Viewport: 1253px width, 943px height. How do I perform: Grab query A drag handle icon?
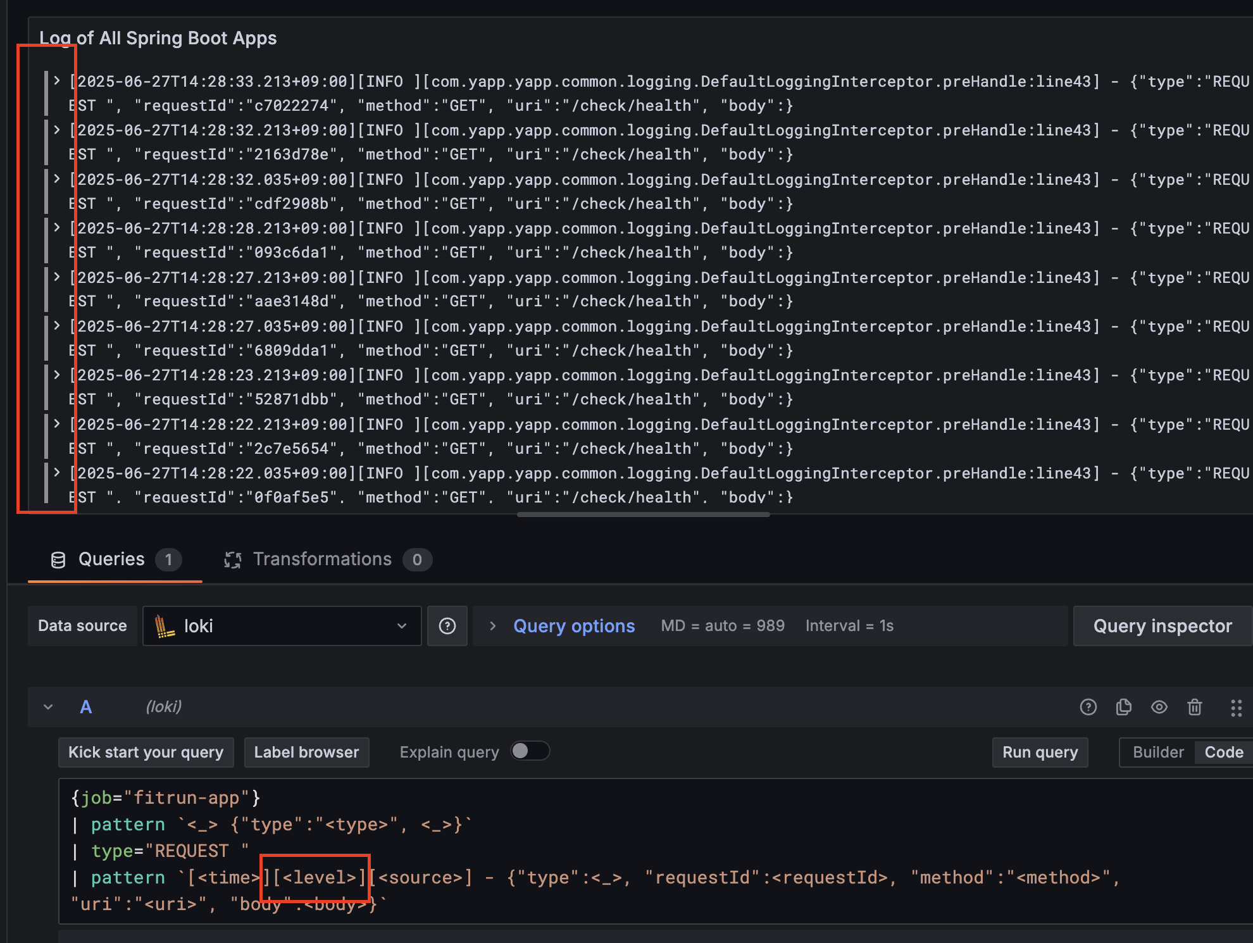[x=1236, y=708]
